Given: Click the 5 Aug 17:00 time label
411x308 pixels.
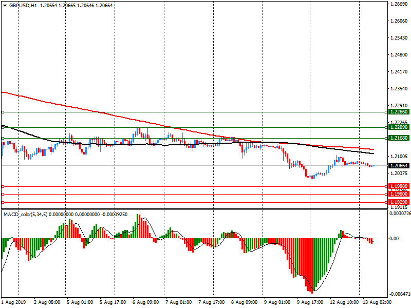Looking at the screenshot, I should click(113, 302).
